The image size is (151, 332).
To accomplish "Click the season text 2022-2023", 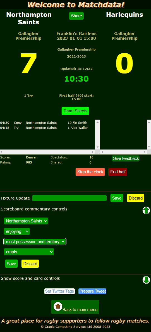I will tap(76, 56).
